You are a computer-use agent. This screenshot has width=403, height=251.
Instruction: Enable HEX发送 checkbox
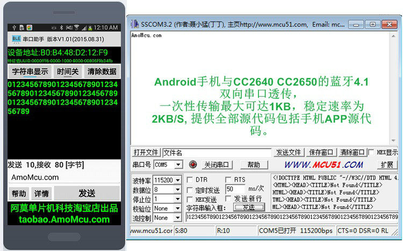pos(190,199)
